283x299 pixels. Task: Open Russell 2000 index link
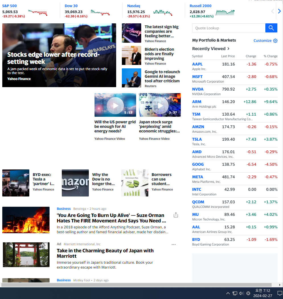coord(200,6)
